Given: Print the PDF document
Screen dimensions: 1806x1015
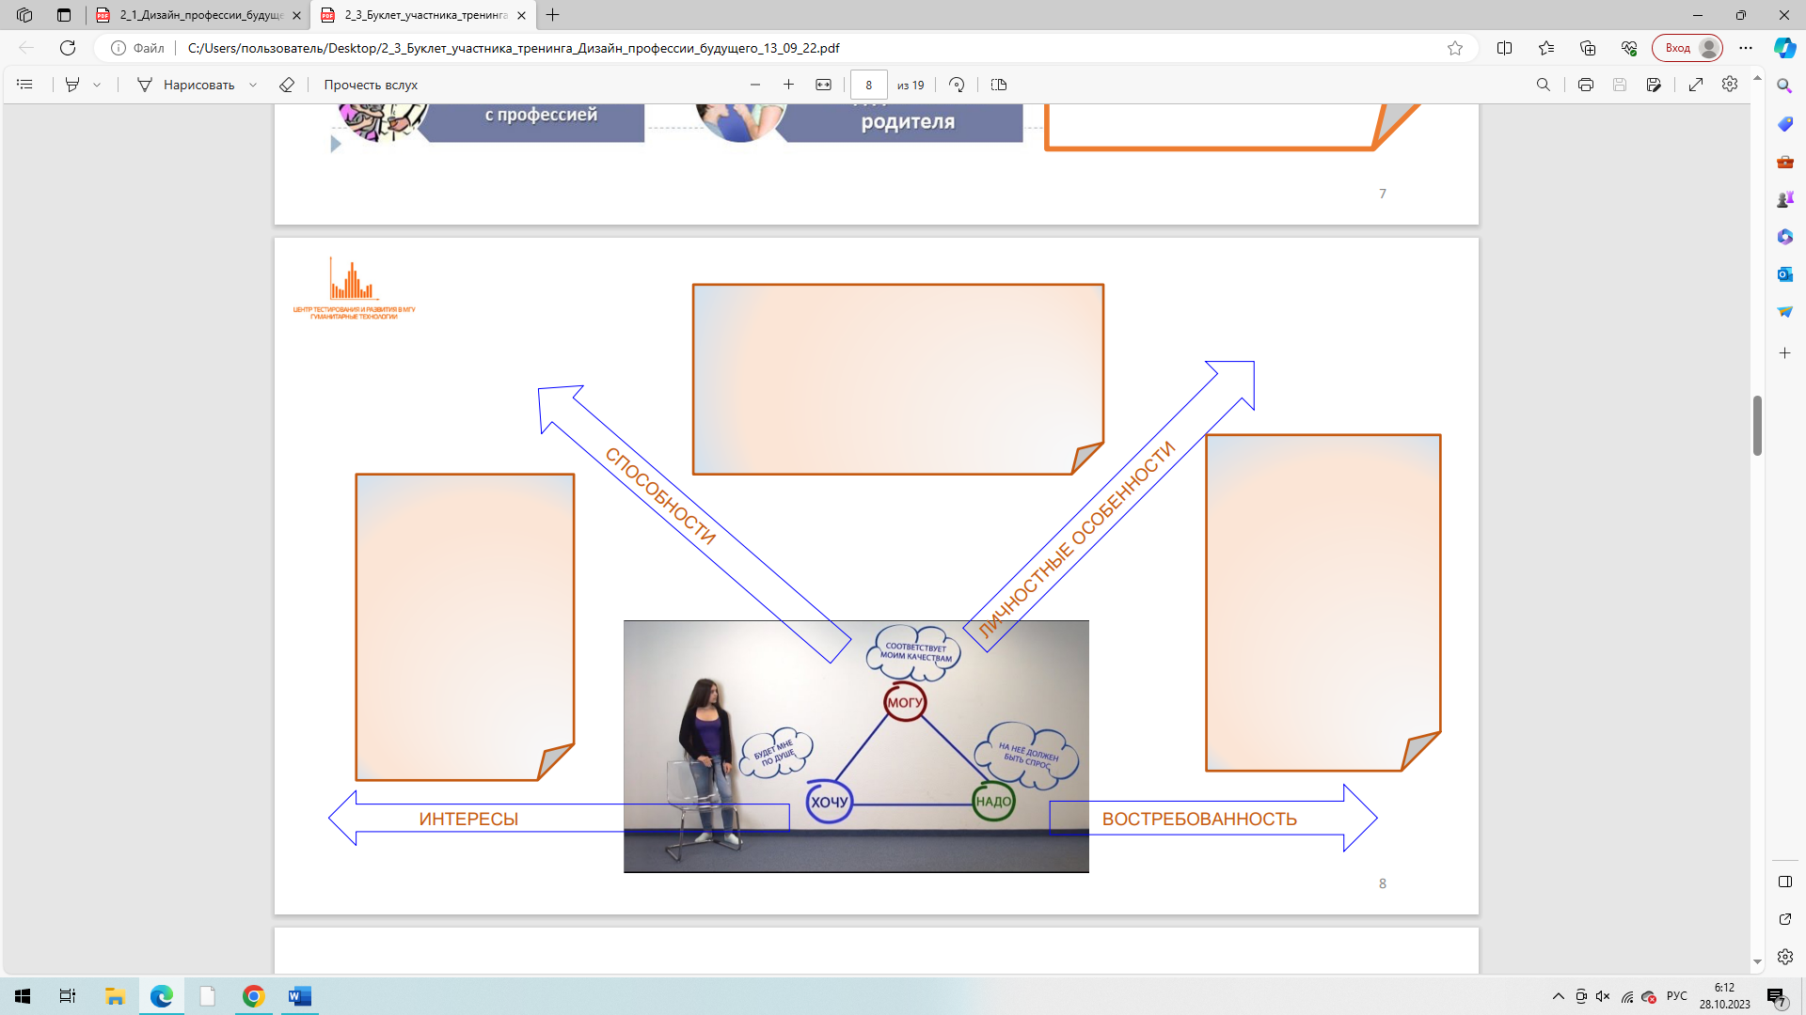Looking at the screenshot, I should coord(1586,85).
